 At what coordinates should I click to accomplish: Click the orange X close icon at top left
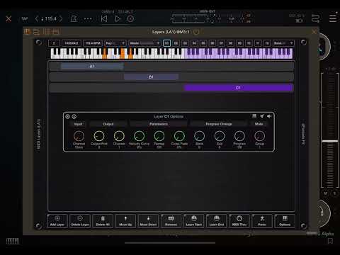click(x=8, y=19)
